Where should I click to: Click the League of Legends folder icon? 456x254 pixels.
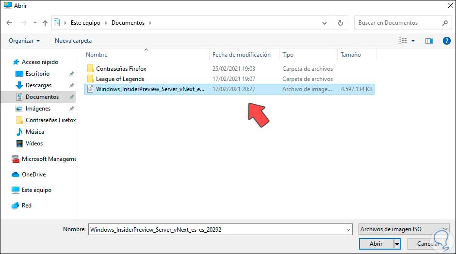[90, 79]
